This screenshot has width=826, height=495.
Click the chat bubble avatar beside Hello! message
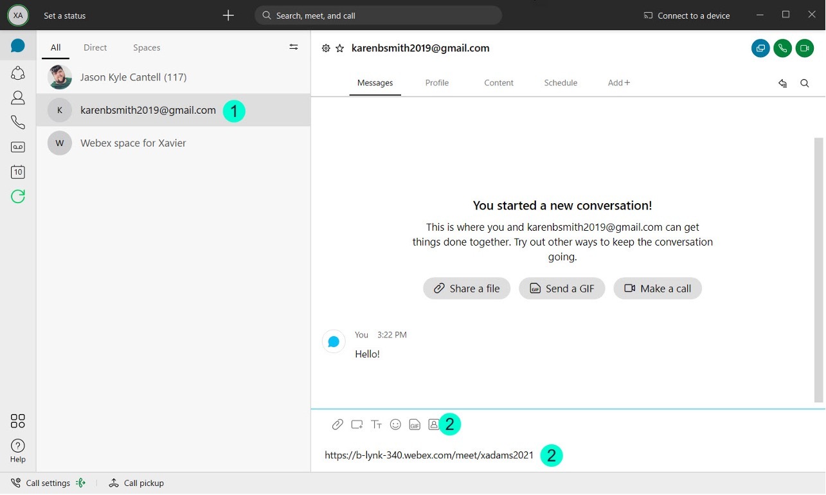click(x=334, y=342)
